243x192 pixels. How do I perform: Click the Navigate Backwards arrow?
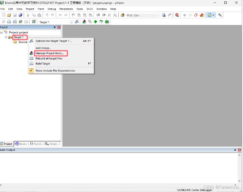tap(60, 15)
